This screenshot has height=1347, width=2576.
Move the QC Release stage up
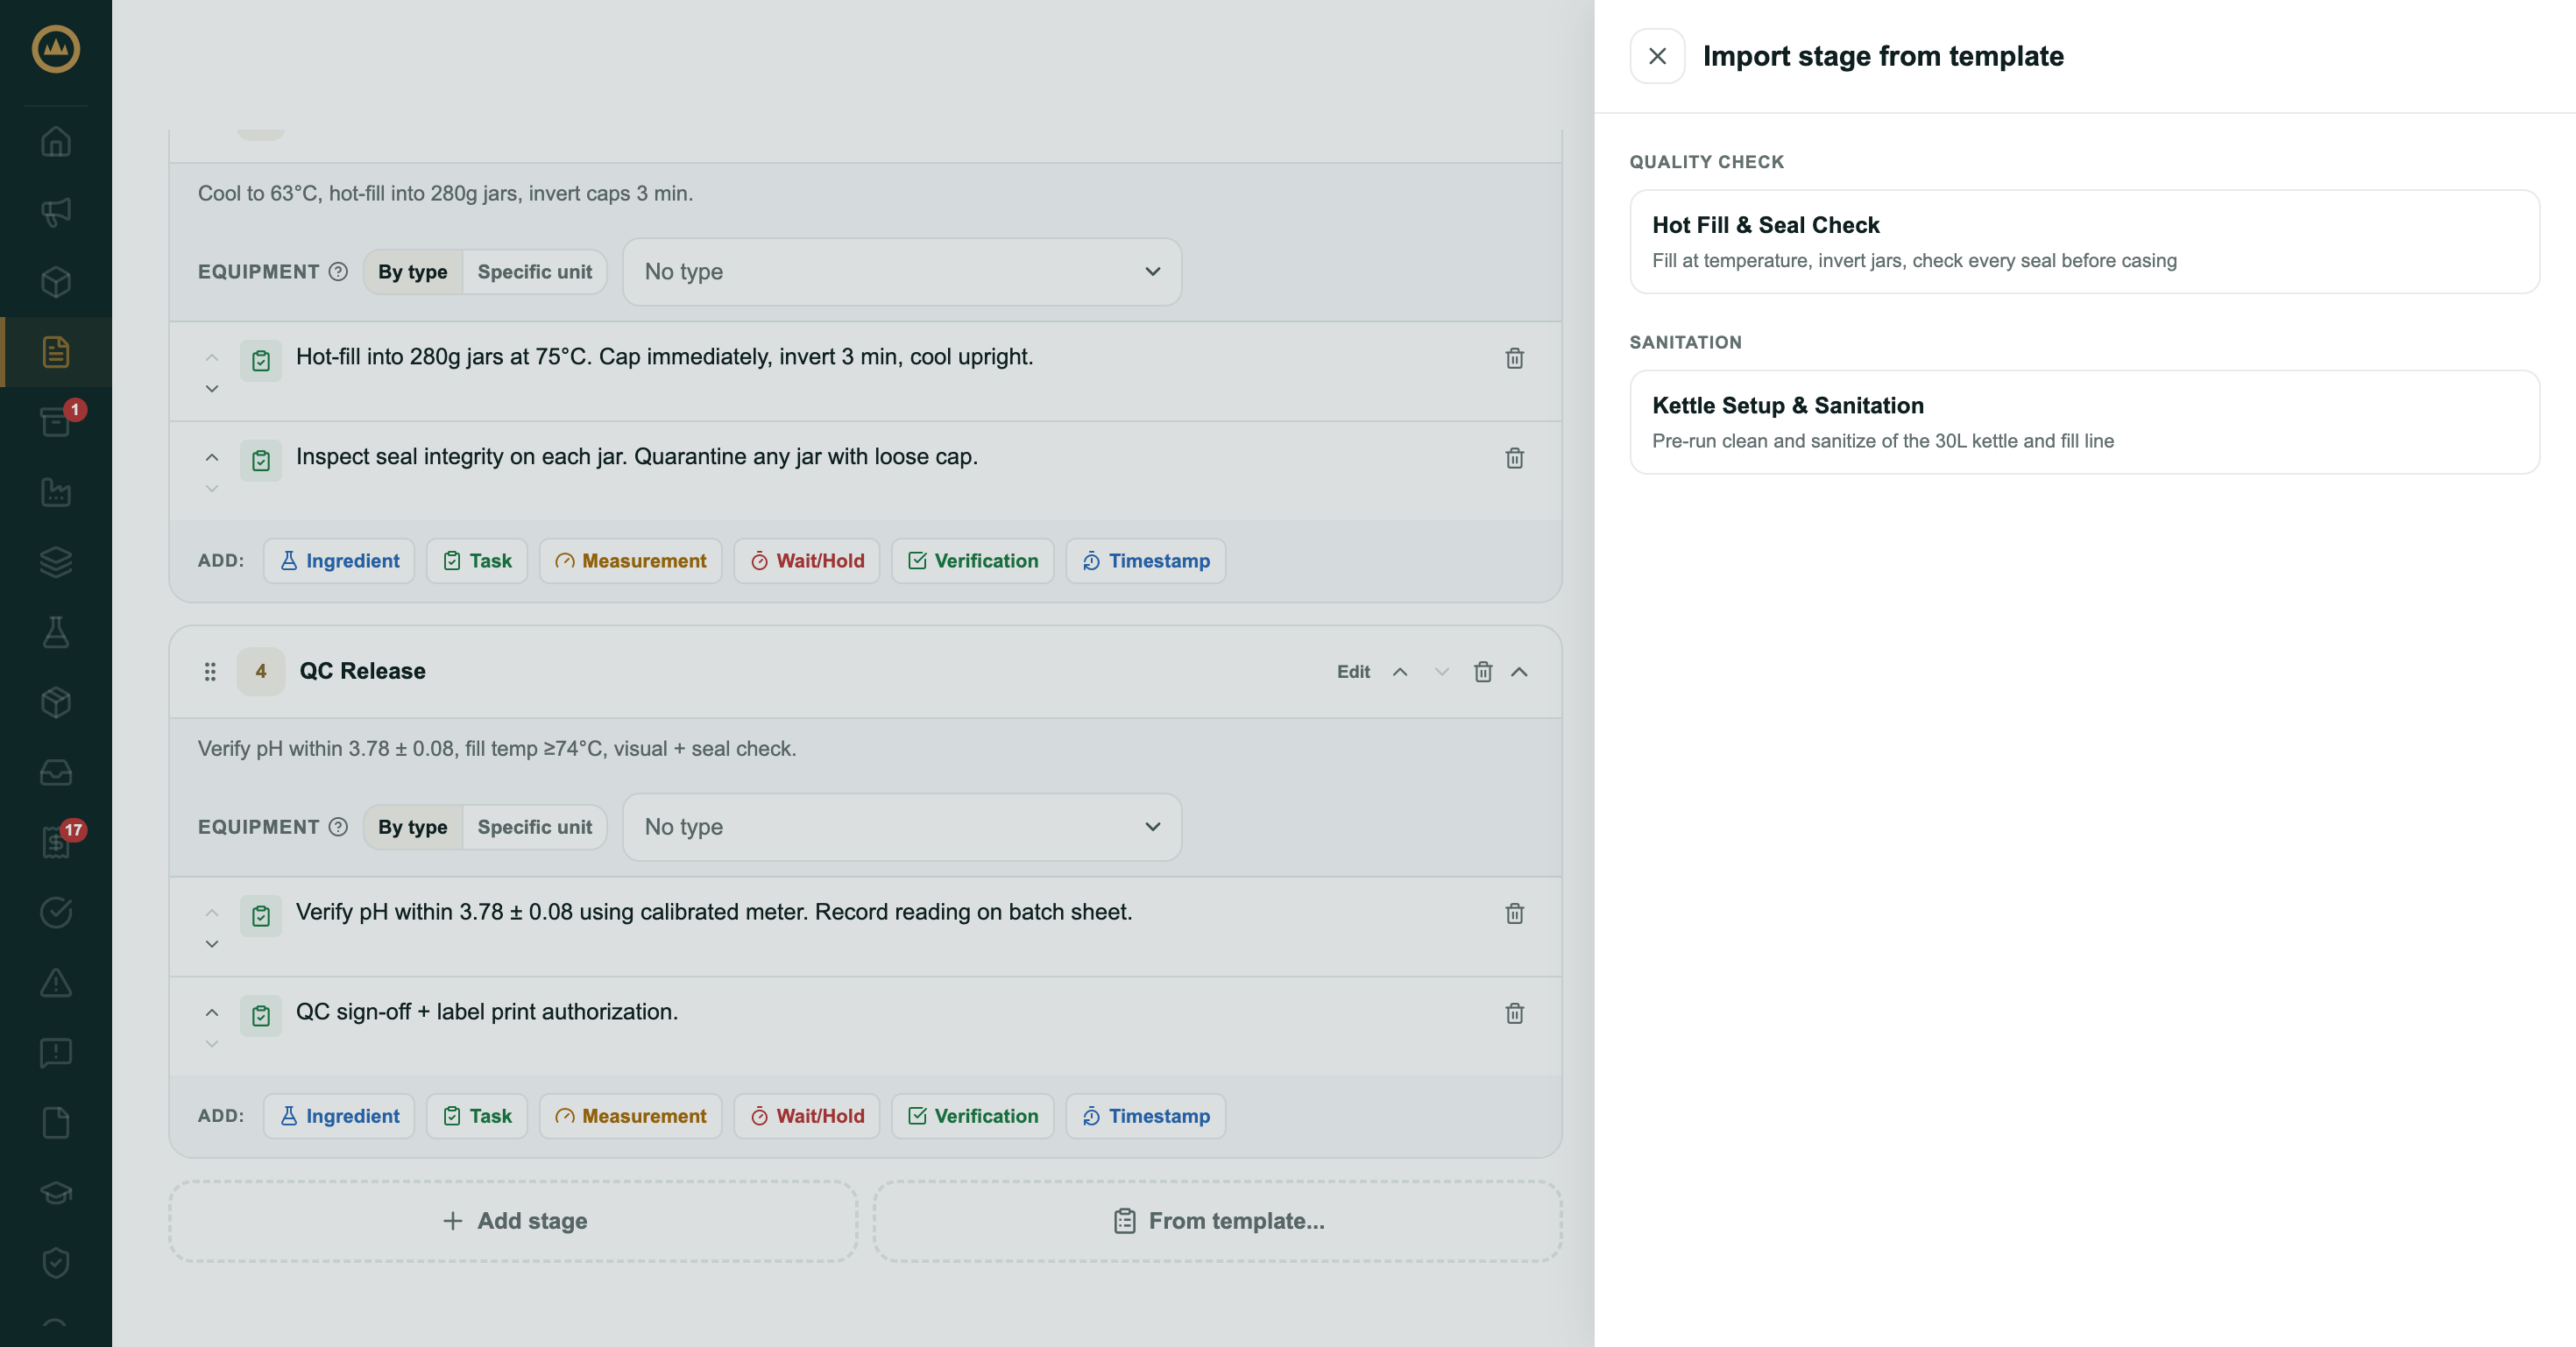1400,672
